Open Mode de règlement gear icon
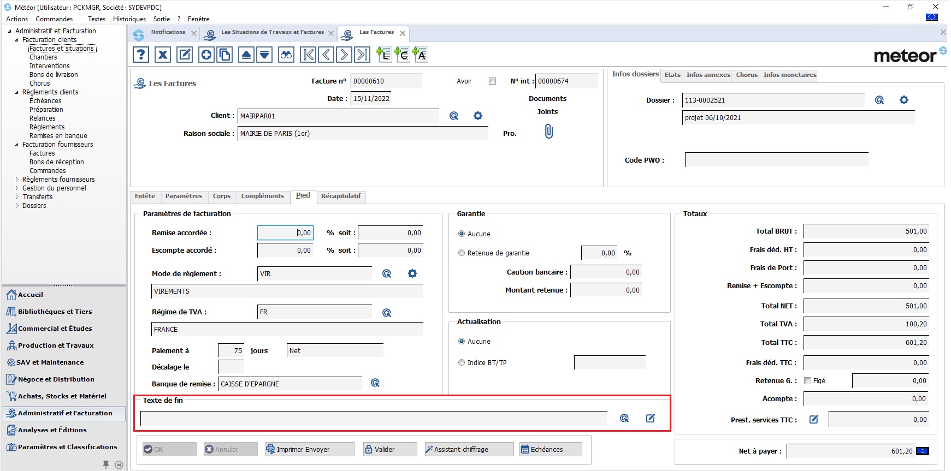 [412, 273]
